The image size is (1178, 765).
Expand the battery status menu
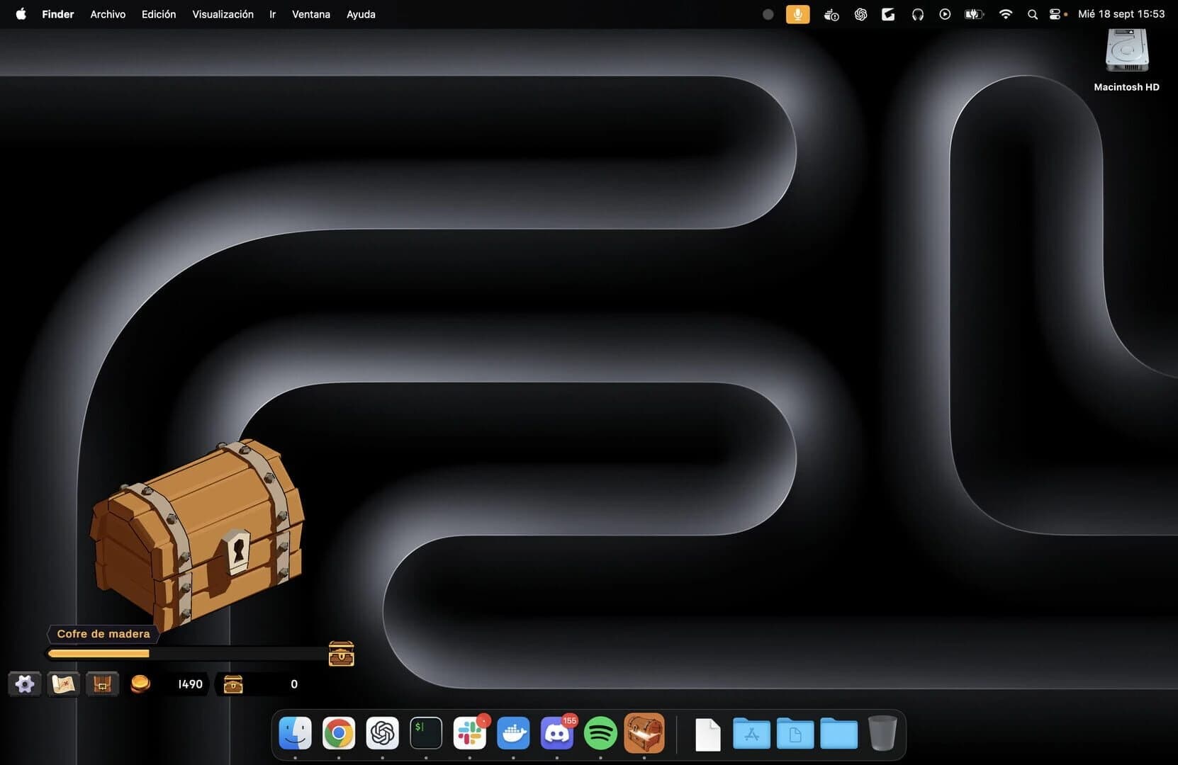(x=974, y=14)
